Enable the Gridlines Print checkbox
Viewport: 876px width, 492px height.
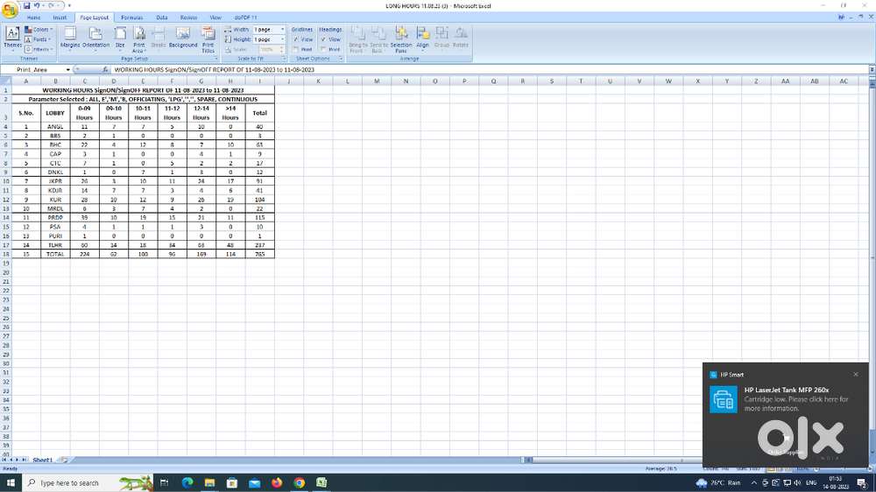pos(297,49)
